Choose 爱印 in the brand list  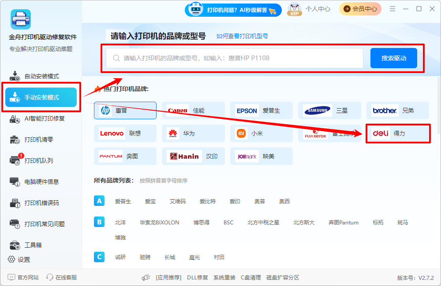(235, 201)
